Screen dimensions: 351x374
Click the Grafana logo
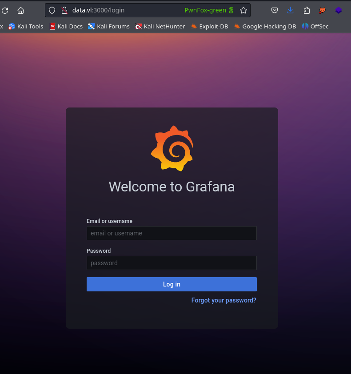click(172, 148)
